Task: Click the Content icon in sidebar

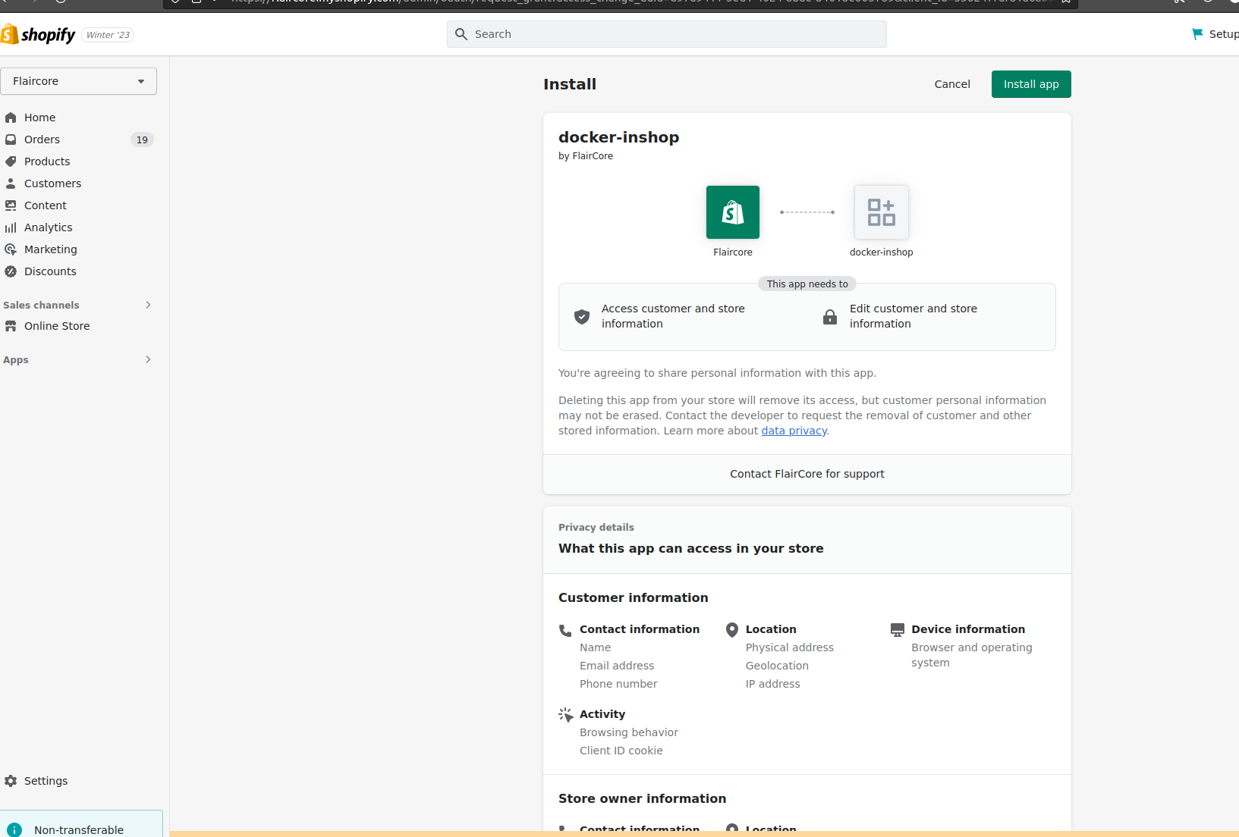Action: [11, 205]
